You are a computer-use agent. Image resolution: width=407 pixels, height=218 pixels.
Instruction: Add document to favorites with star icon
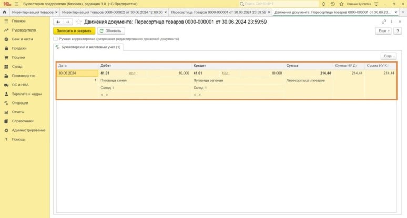pos(79,22)
